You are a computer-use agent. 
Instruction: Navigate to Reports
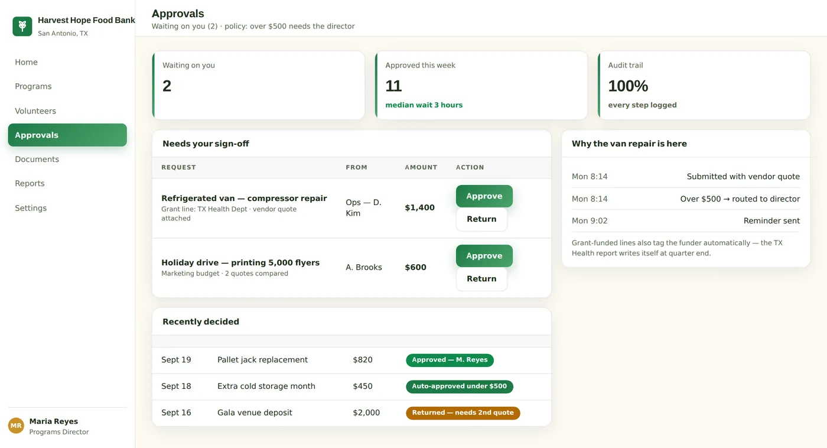[x=67, y=183]
